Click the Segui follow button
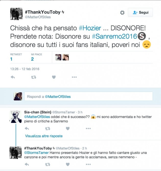 [x=140, y=13]
